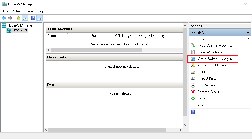The width and height of the screenshot is (252, 139).
Task: Click 'No item selected.' text
Action: [120, 93]
